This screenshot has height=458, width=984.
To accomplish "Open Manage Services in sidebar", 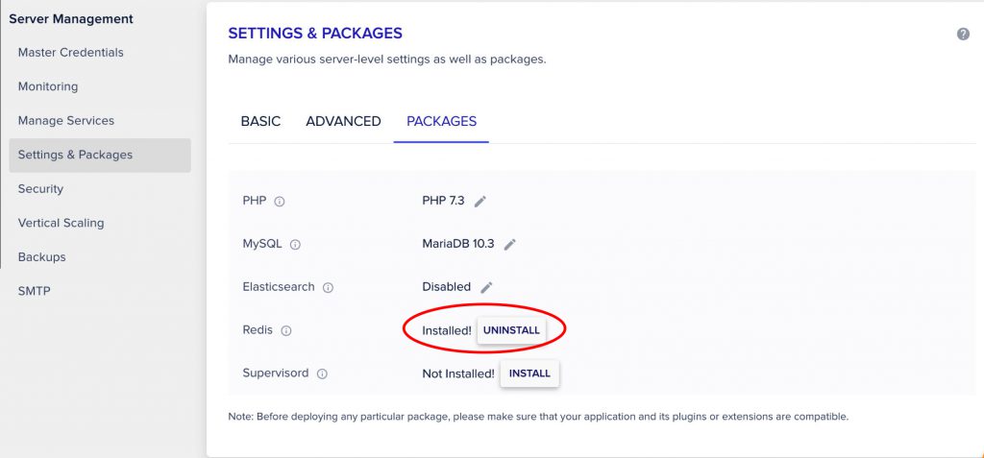I will pyautogui.click(x=65, y=120).
